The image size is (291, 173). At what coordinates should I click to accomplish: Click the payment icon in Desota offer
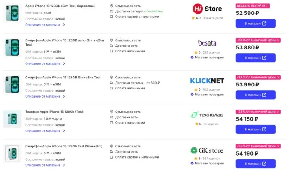tap(112, 51)
